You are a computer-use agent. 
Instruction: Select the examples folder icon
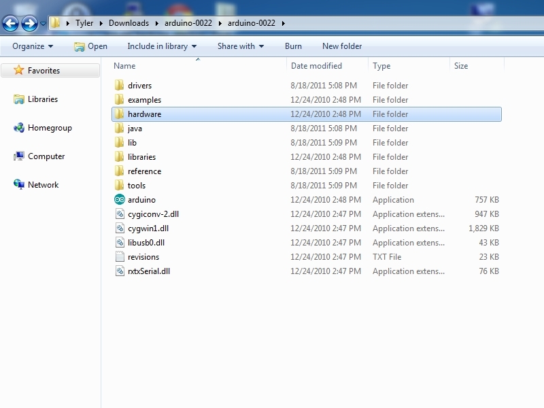(x=119, y=99)
